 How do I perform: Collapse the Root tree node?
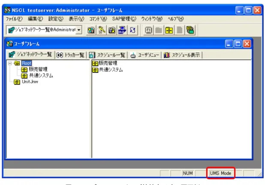(x=10, y=63)
